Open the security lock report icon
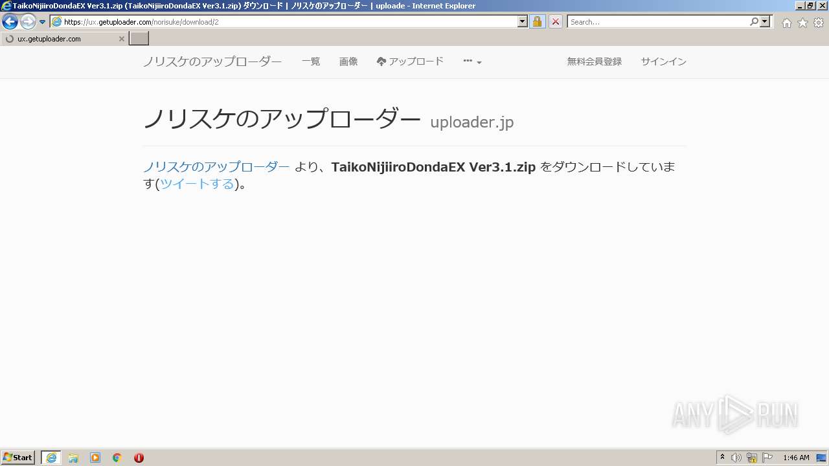Image resolution: width=829 pixels, height=466 pixels. tap(537, 22)
